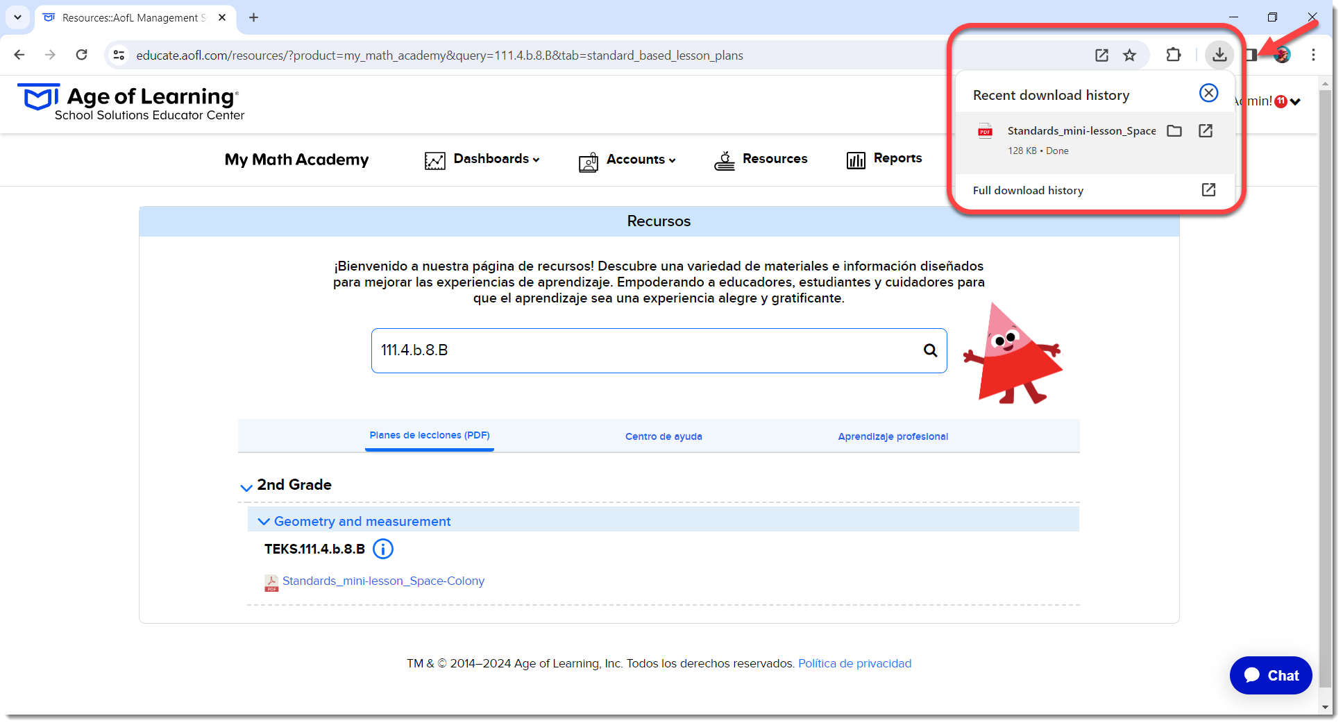The width and height of the screenshot is (1343, 725).
Task: Bookmark this page with the star icon
Action: pos(1130,55)
